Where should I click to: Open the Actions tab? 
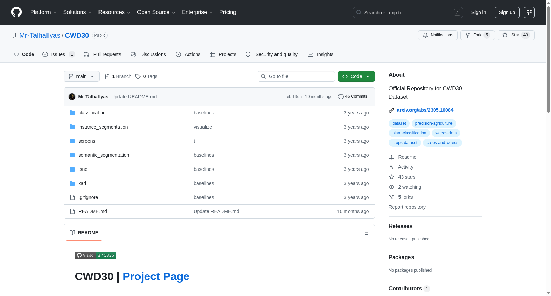point(188,54)
